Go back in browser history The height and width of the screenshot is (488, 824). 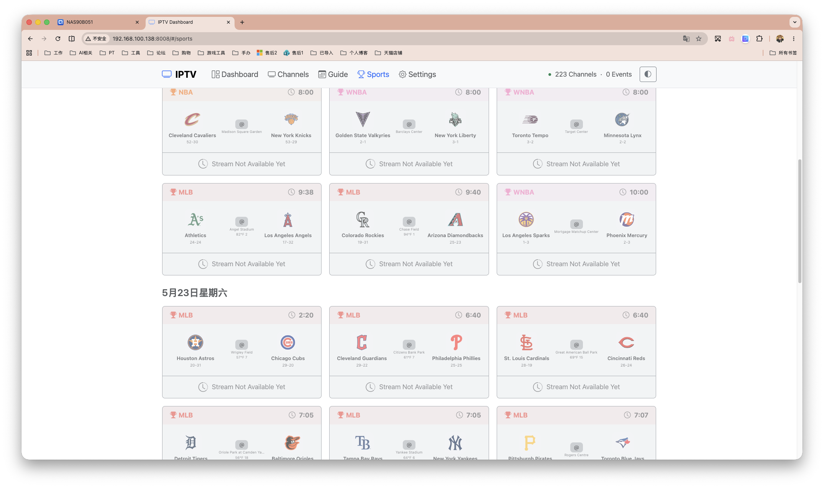coord(30,39)
